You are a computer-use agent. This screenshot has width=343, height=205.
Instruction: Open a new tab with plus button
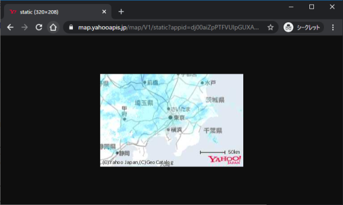[x=121, y=12]
